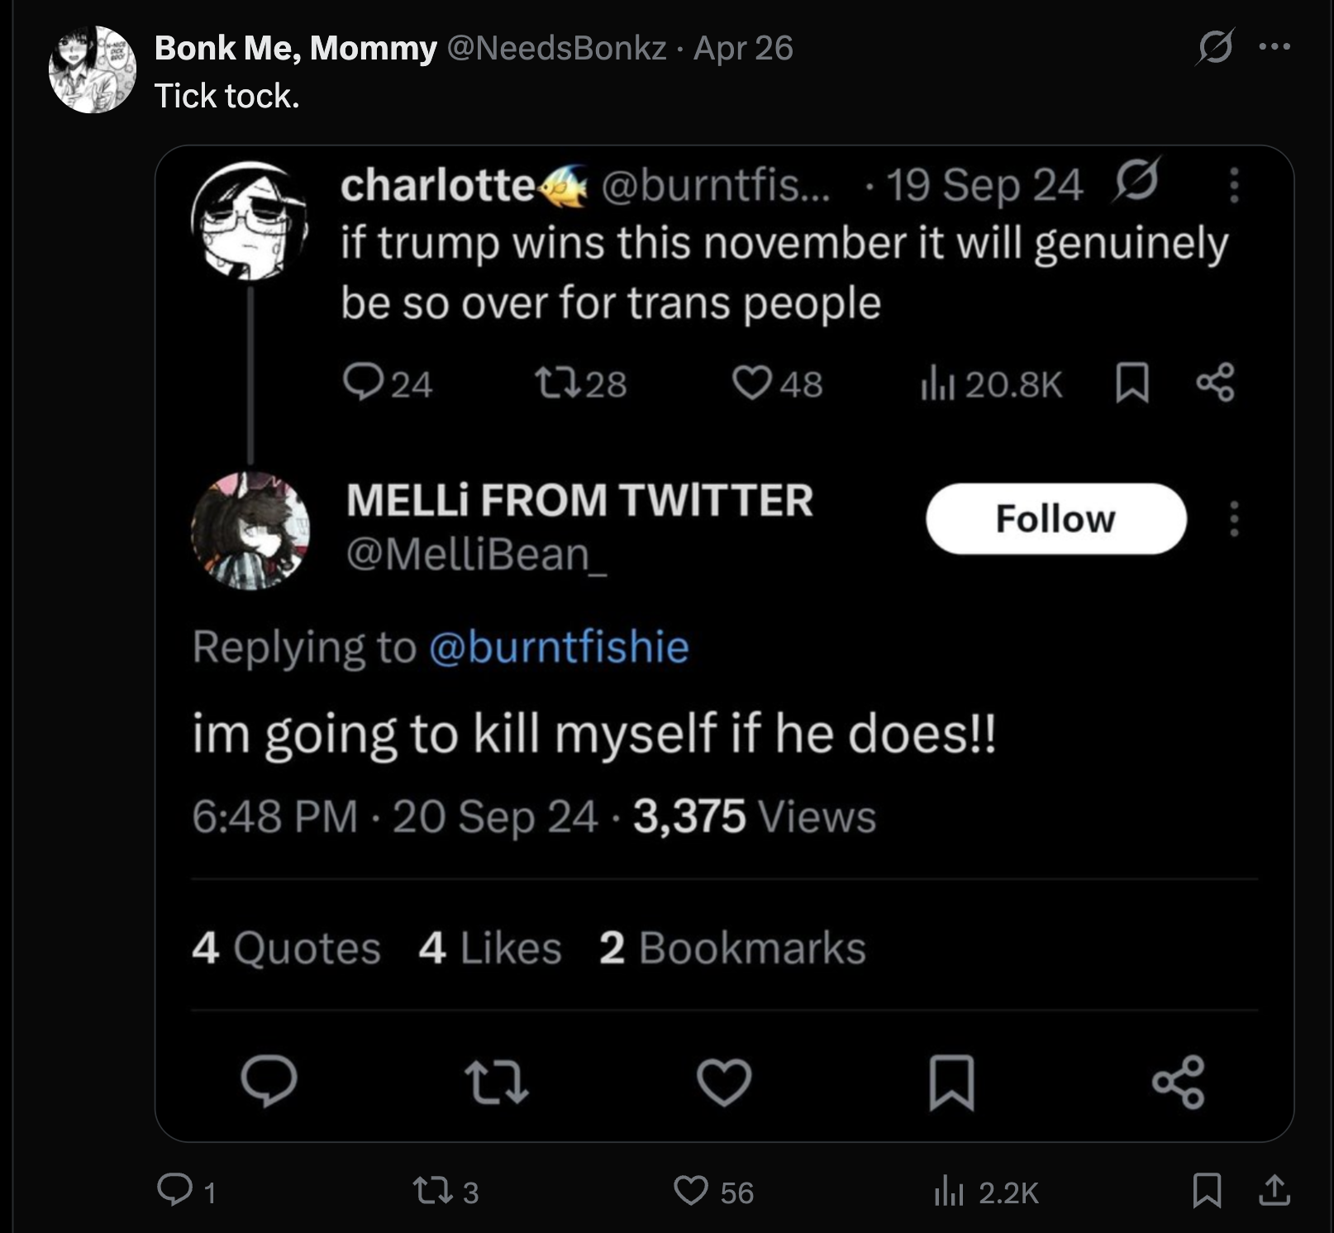Open charlotte tweet options menu

1234,185
